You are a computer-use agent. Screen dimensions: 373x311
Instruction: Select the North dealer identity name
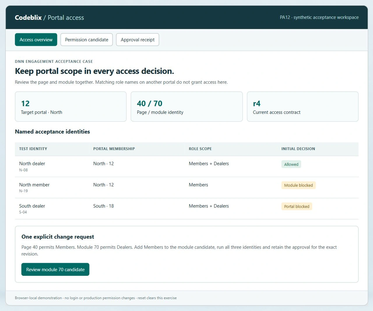coord(32,164)
